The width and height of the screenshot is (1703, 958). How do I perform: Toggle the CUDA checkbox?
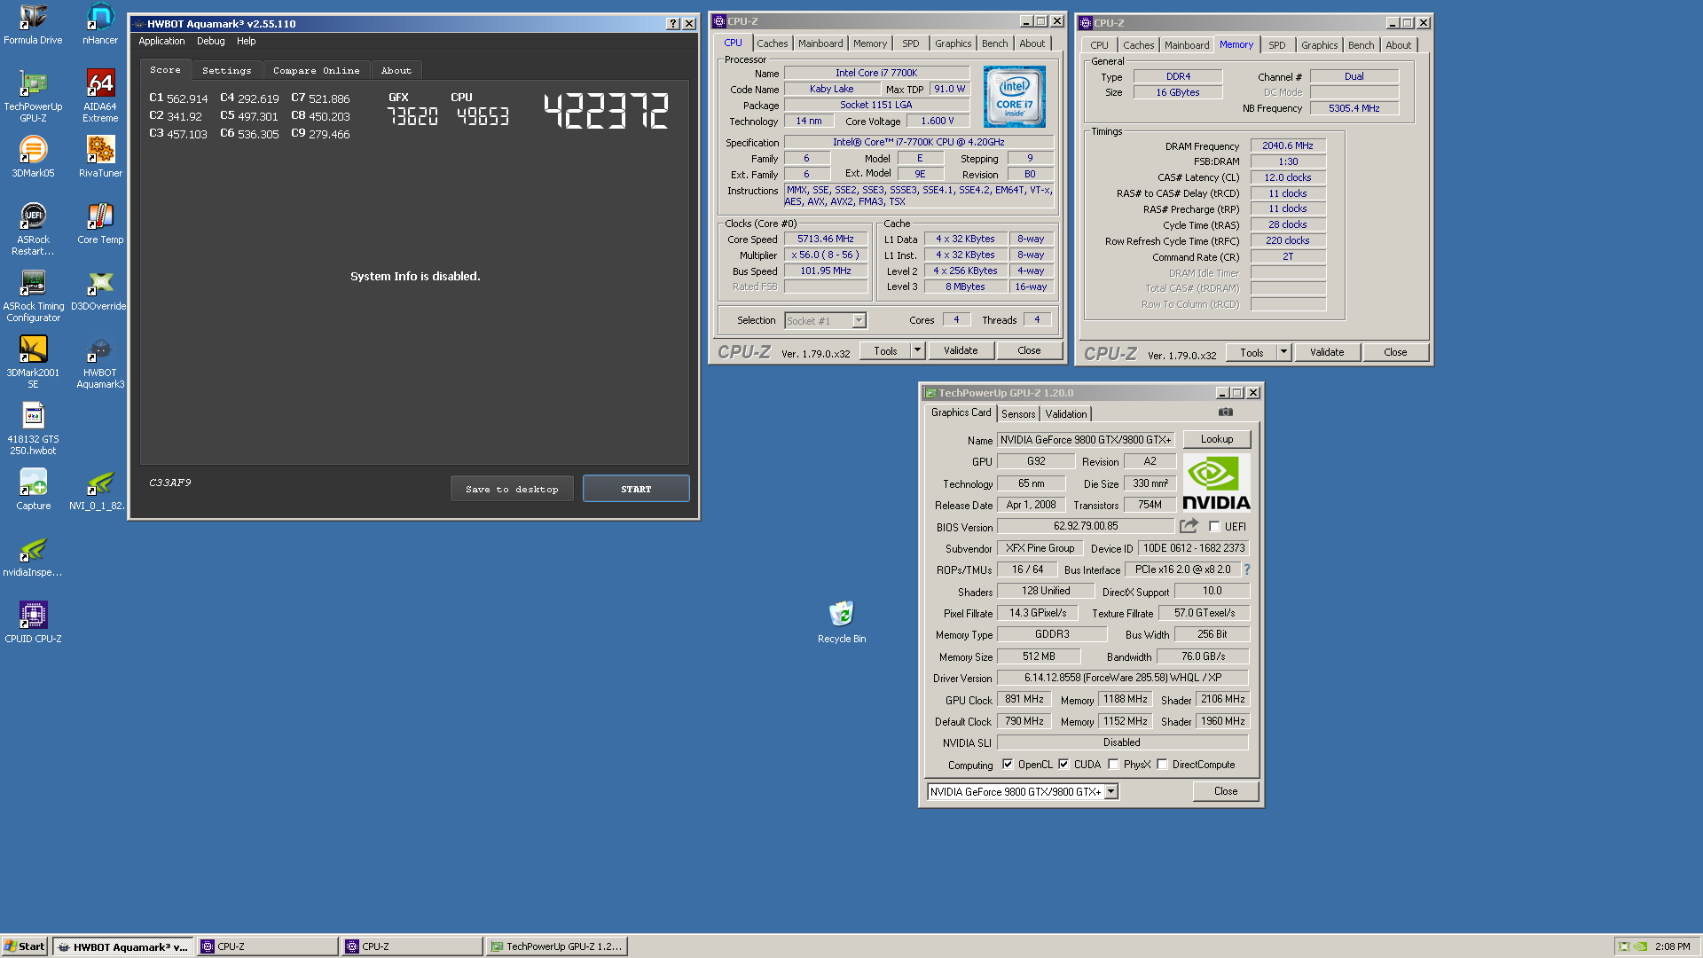tap(1063, 765)
